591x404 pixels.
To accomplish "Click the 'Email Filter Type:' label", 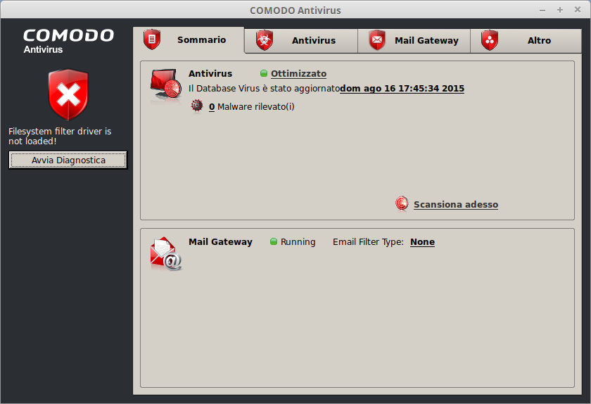I will [x=368, y=242].
